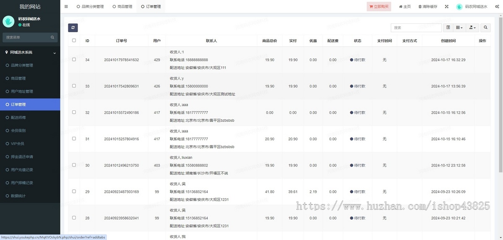503x240 pixels.
Task: Click the 2.19 discount cell
Action: click(313, 191)
